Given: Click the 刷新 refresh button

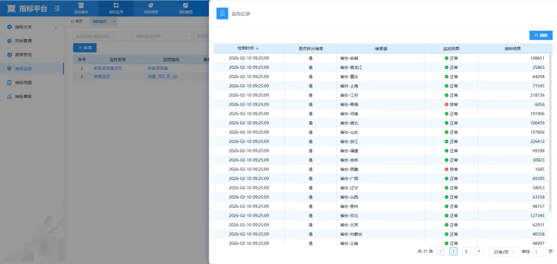Looking at the screenshot, I should click(540, 36).
